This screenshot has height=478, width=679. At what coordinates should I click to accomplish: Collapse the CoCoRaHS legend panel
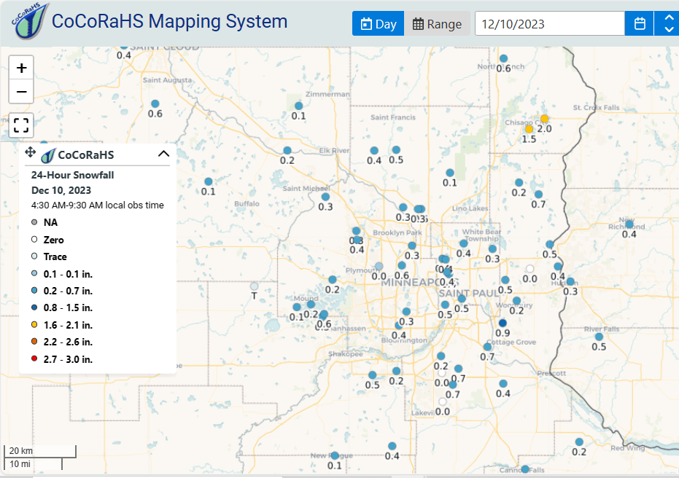[x=163, y=153]
